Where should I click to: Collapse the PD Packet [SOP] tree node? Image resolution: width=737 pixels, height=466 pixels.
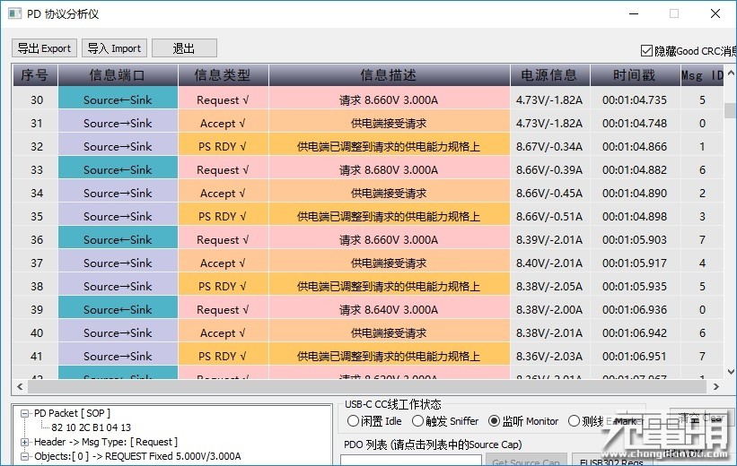pos(24,413)
